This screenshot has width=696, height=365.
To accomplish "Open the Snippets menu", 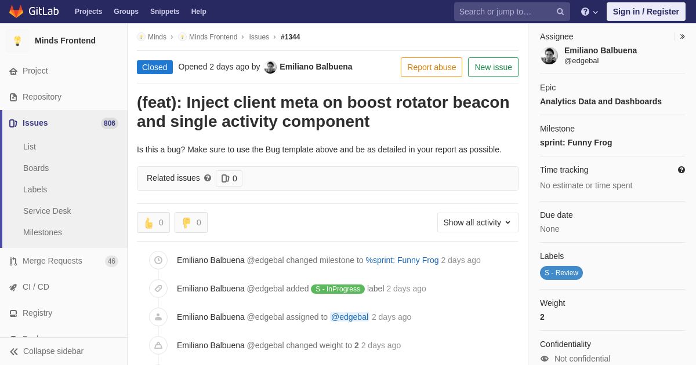I will (x=165, y=12).
